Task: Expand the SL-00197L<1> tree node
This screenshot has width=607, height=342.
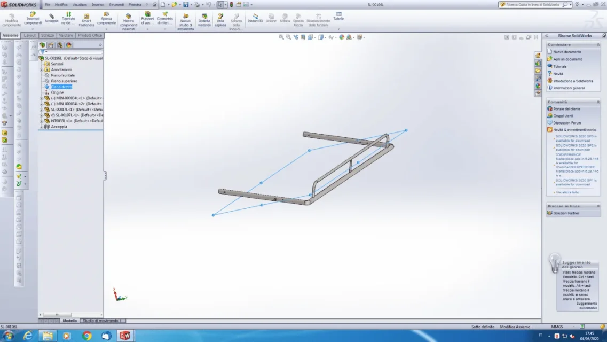Action: [x=42, y=115]
